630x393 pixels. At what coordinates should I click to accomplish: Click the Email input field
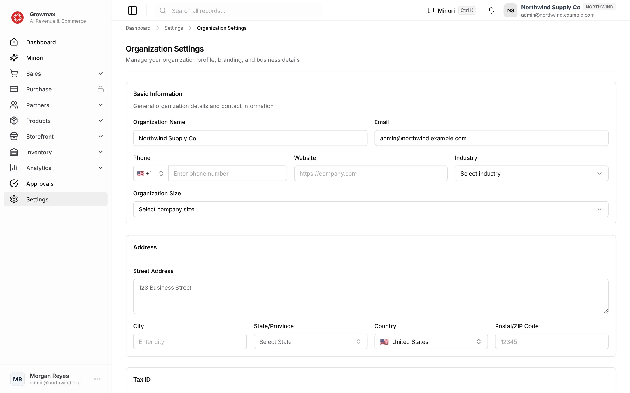[491, 138]
